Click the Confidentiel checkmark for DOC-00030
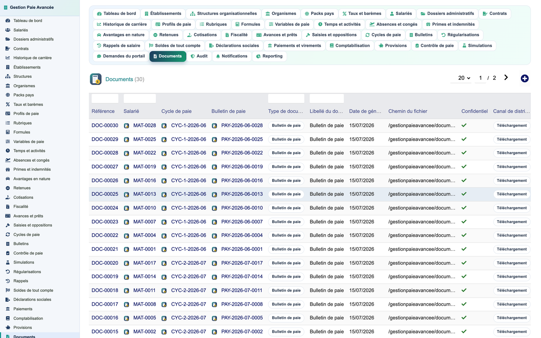Viewport: 541px width, 338px height. click(x=464, y=125)
